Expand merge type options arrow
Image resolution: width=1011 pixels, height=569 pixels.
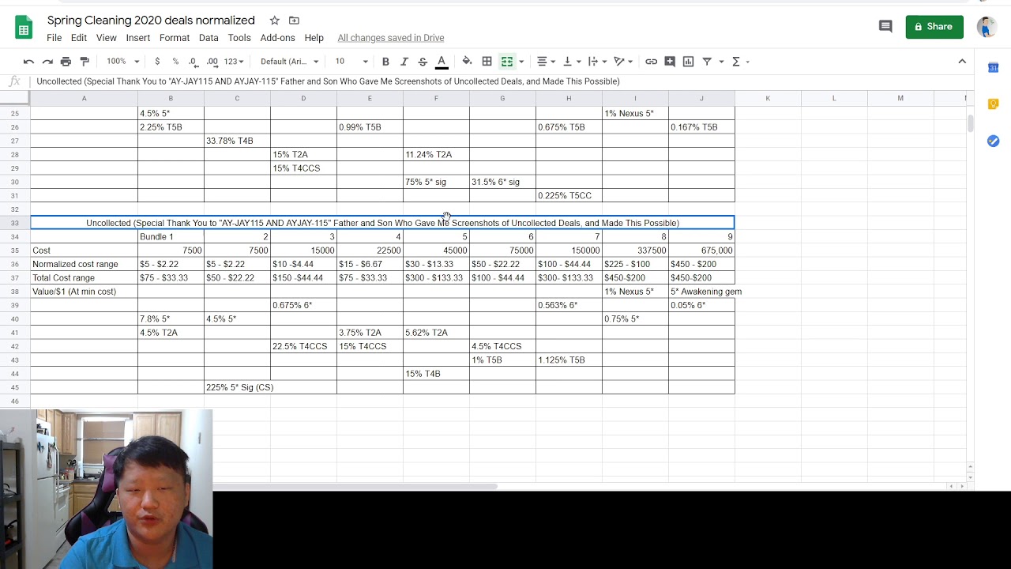(x=521, y=62)
